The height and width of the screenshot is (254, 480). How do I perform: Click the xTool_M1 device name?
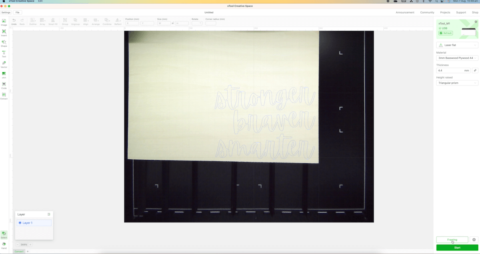click(x=444, y=24)
